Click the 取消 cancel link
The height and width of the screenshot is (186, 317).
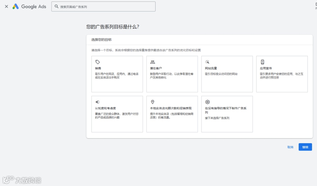point(290,147)
